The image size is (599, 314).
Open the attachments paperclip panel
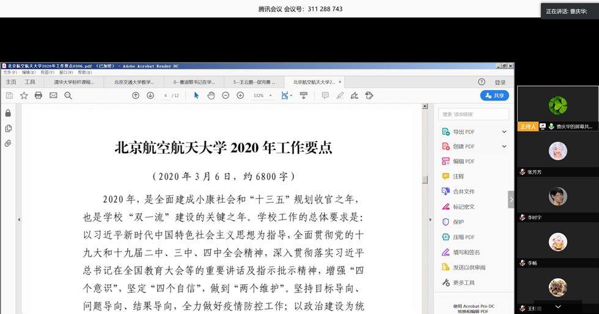[8, 144]
